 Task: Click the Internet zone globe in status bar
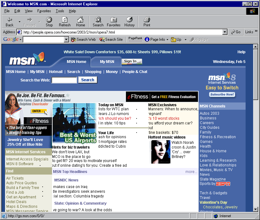(x=216, y=216)
